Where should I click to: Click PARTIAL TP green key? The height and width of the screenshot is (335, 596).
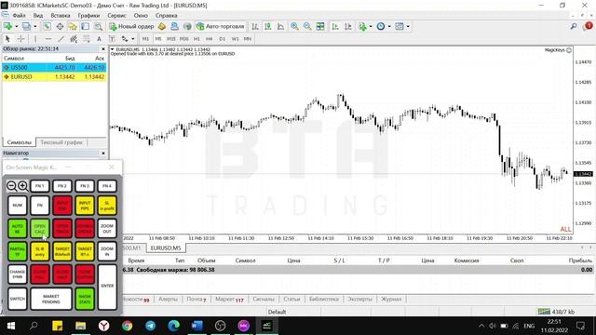click(18, 251)
